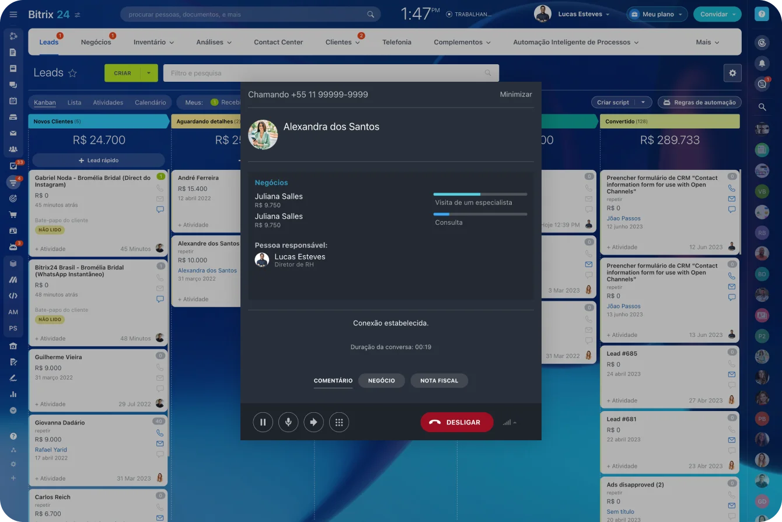The width and height of the screenshot is (782, 522).
Task: Favorite Leads page with star icon
Action: coord(72,74)
